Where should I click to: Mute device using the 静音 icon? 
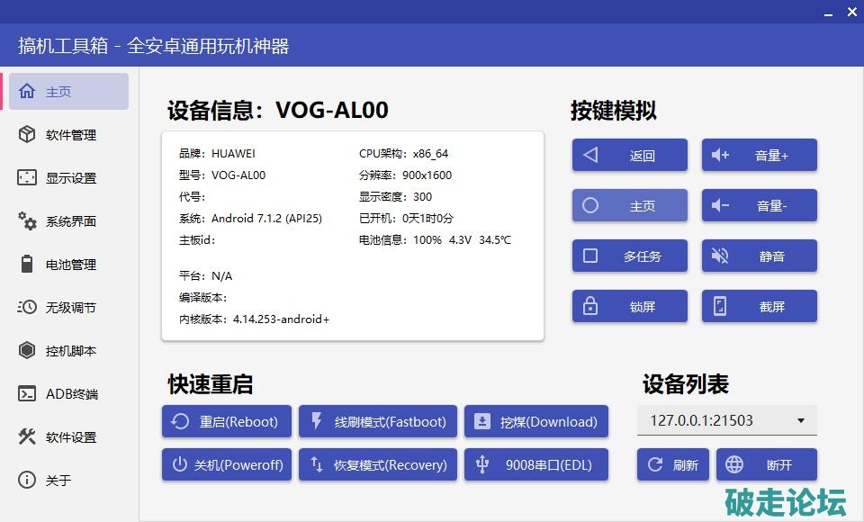tap(720, 256)
